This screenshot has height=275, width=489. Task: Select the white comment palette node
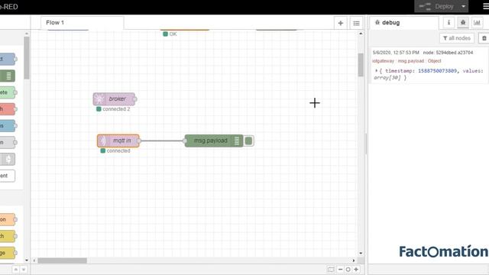click(8, 176)
